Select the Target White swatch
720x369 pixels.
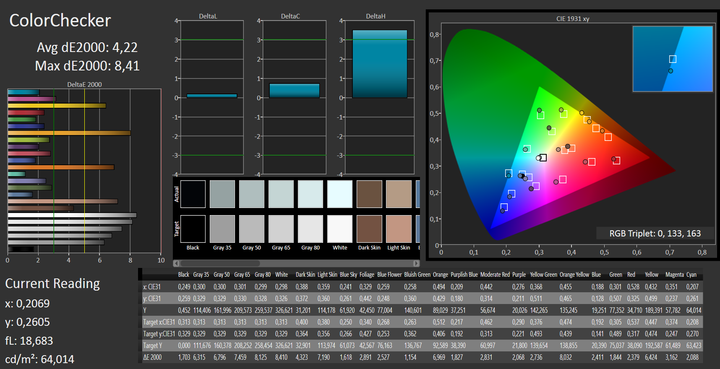pyautogui.click(x=340, y=229)
